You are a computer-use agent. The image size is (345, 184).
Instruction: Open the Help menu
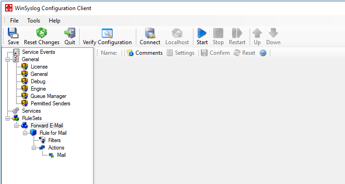54,21
